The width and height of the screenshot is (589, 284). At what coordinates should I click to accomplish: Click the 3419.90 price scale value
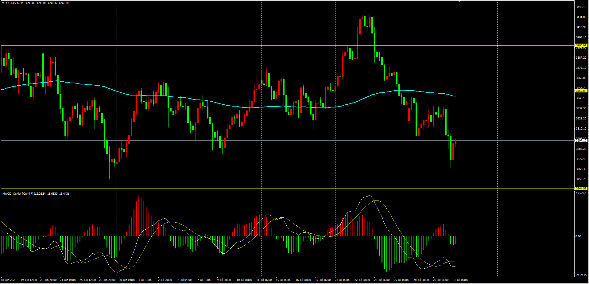[x=581, y=27]
